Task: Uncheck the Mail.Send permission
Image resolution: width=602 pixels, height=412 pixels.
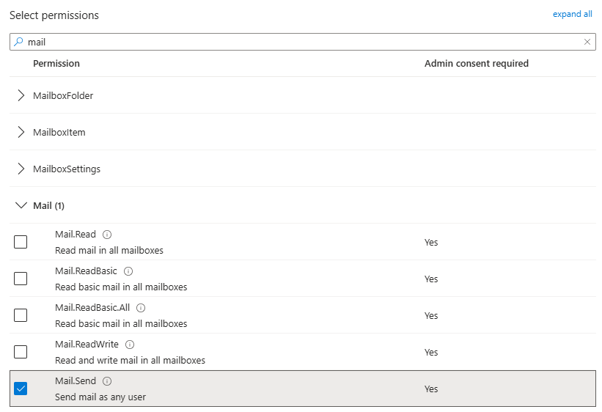Action: tap(21, 389)
